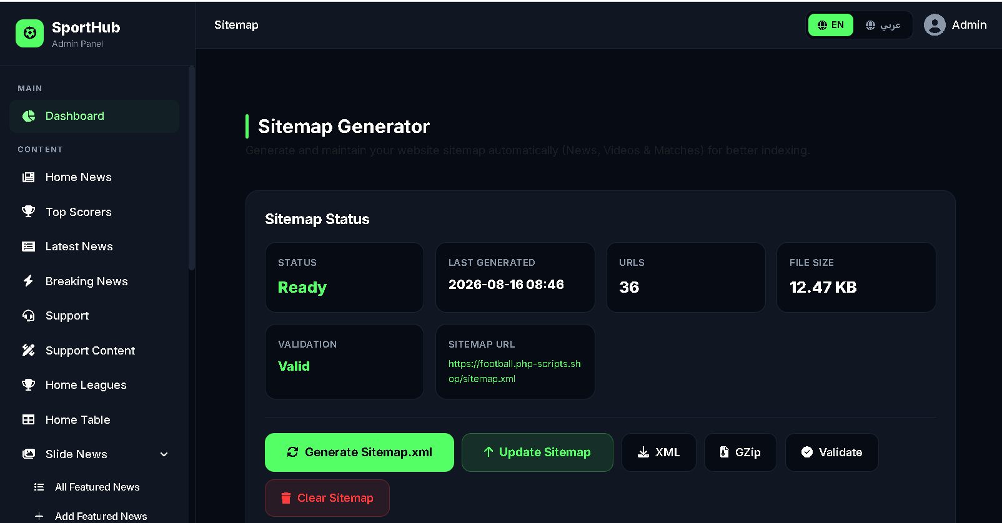Collapse the Slide News chevron
The height and width of the screenshot is (523, 1002).
(164, 454)
